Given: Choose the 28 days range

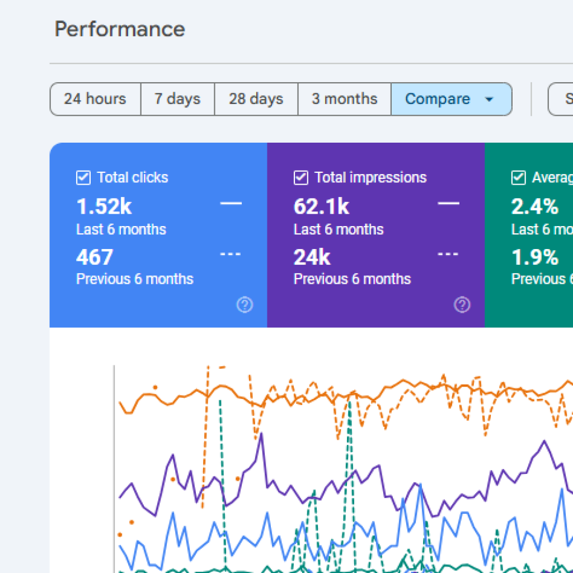Looking at the screenshot, I should pos(256,99).
